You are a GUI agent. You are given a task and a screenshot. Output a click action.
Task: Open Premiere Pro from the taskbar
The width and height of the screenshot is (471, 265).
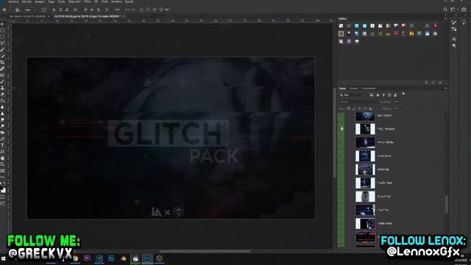click(87, 258)
